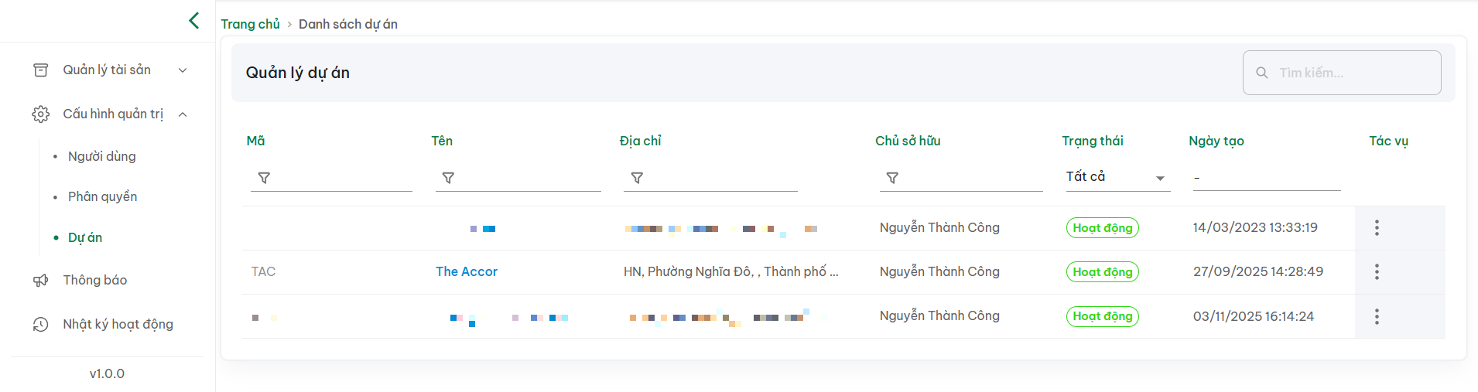Click the filter icon under Địa chỉ column
The width and height of the screenshot is (1478, 392).
tap(637, 178)
